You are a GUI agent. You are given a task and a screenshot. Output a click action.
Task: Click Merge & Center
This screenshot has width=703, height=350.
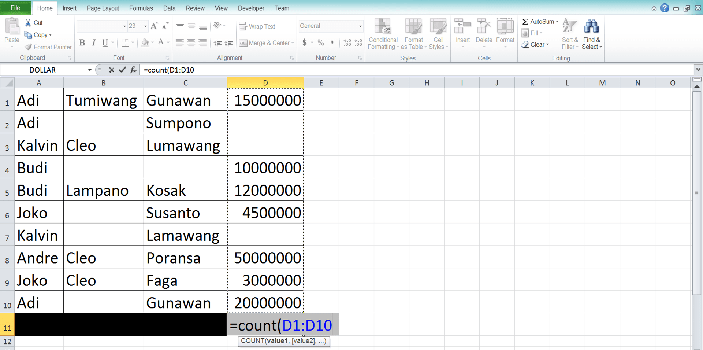pyautogui.click(x=264, y=43)
